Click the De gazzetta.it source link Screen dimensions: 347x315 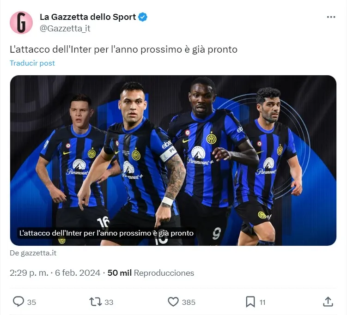pos(33,253)
